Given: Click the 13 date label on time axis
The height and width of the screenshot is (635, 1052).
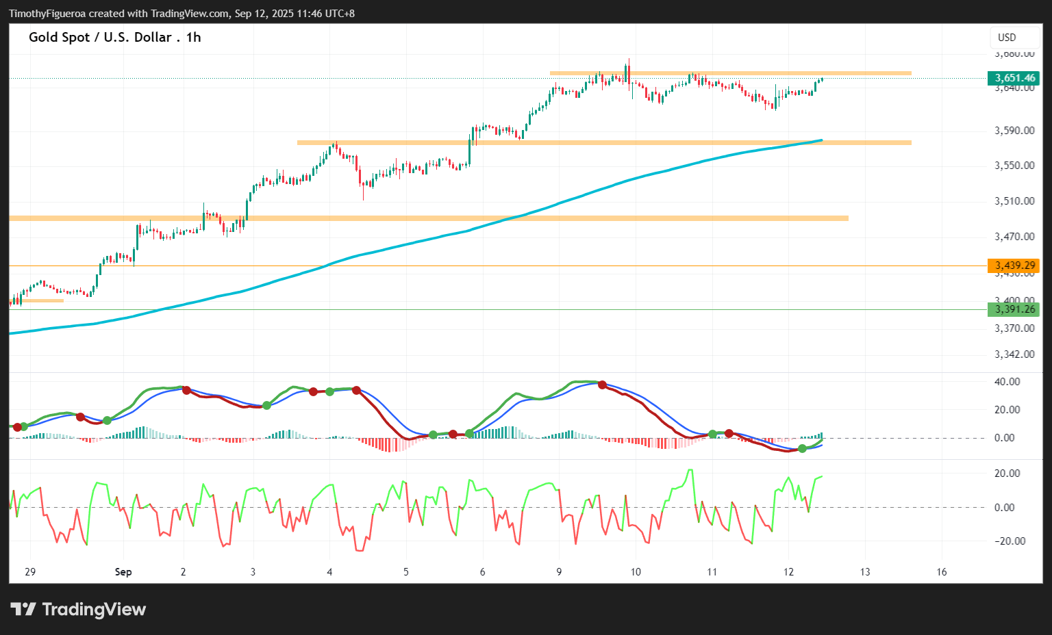Looking at the screenshot, I should 865,572.
